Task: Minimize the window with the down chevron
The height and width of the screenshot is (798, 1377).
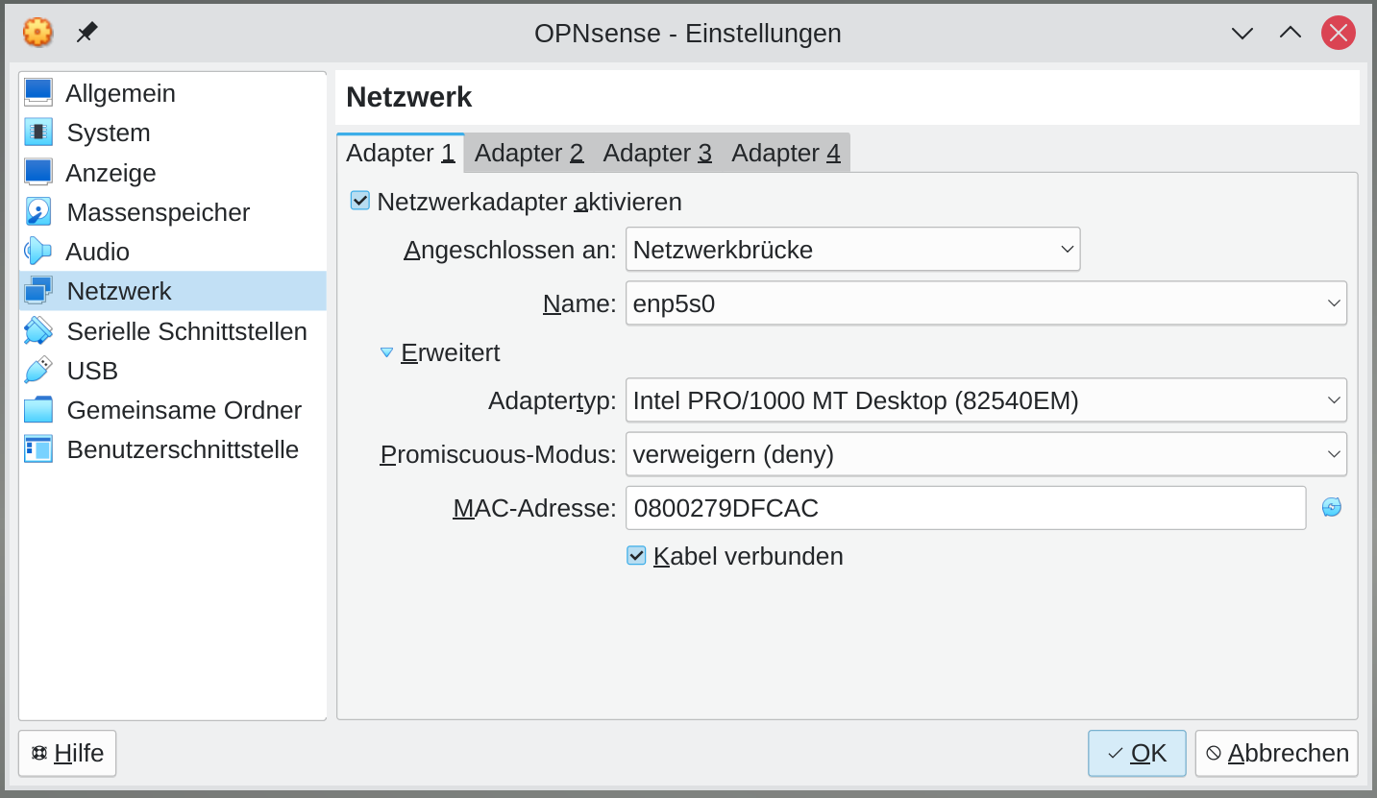Action: pos(1242,34)
